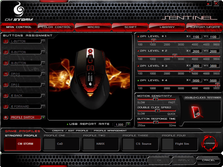Click the DPI Level #1 slider handle
This screenshot has height=167, width=223.
pyautogui.click(x=154, y=41)
